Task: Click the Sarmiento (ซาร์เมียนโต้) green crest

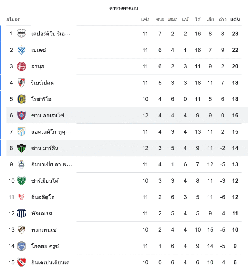Action: click(21, 181)
